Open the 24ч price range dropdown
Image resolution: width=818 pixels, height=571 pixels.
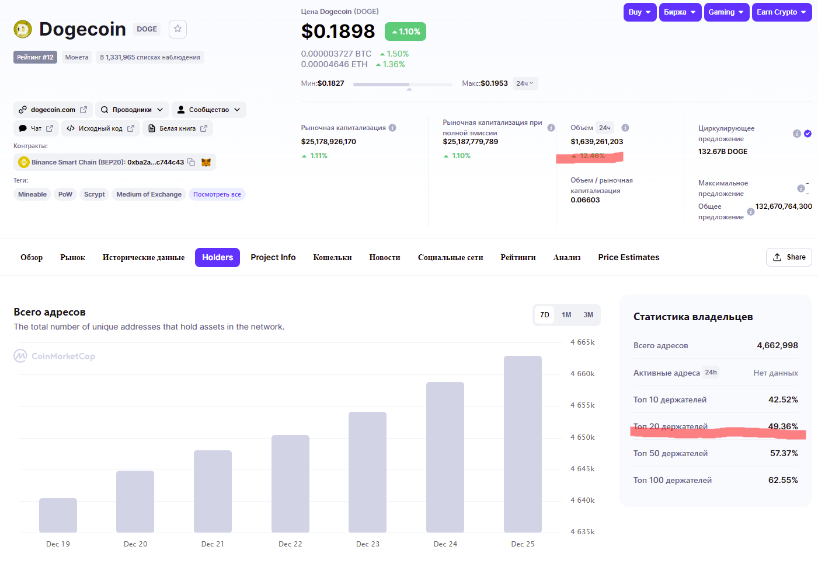525,83
